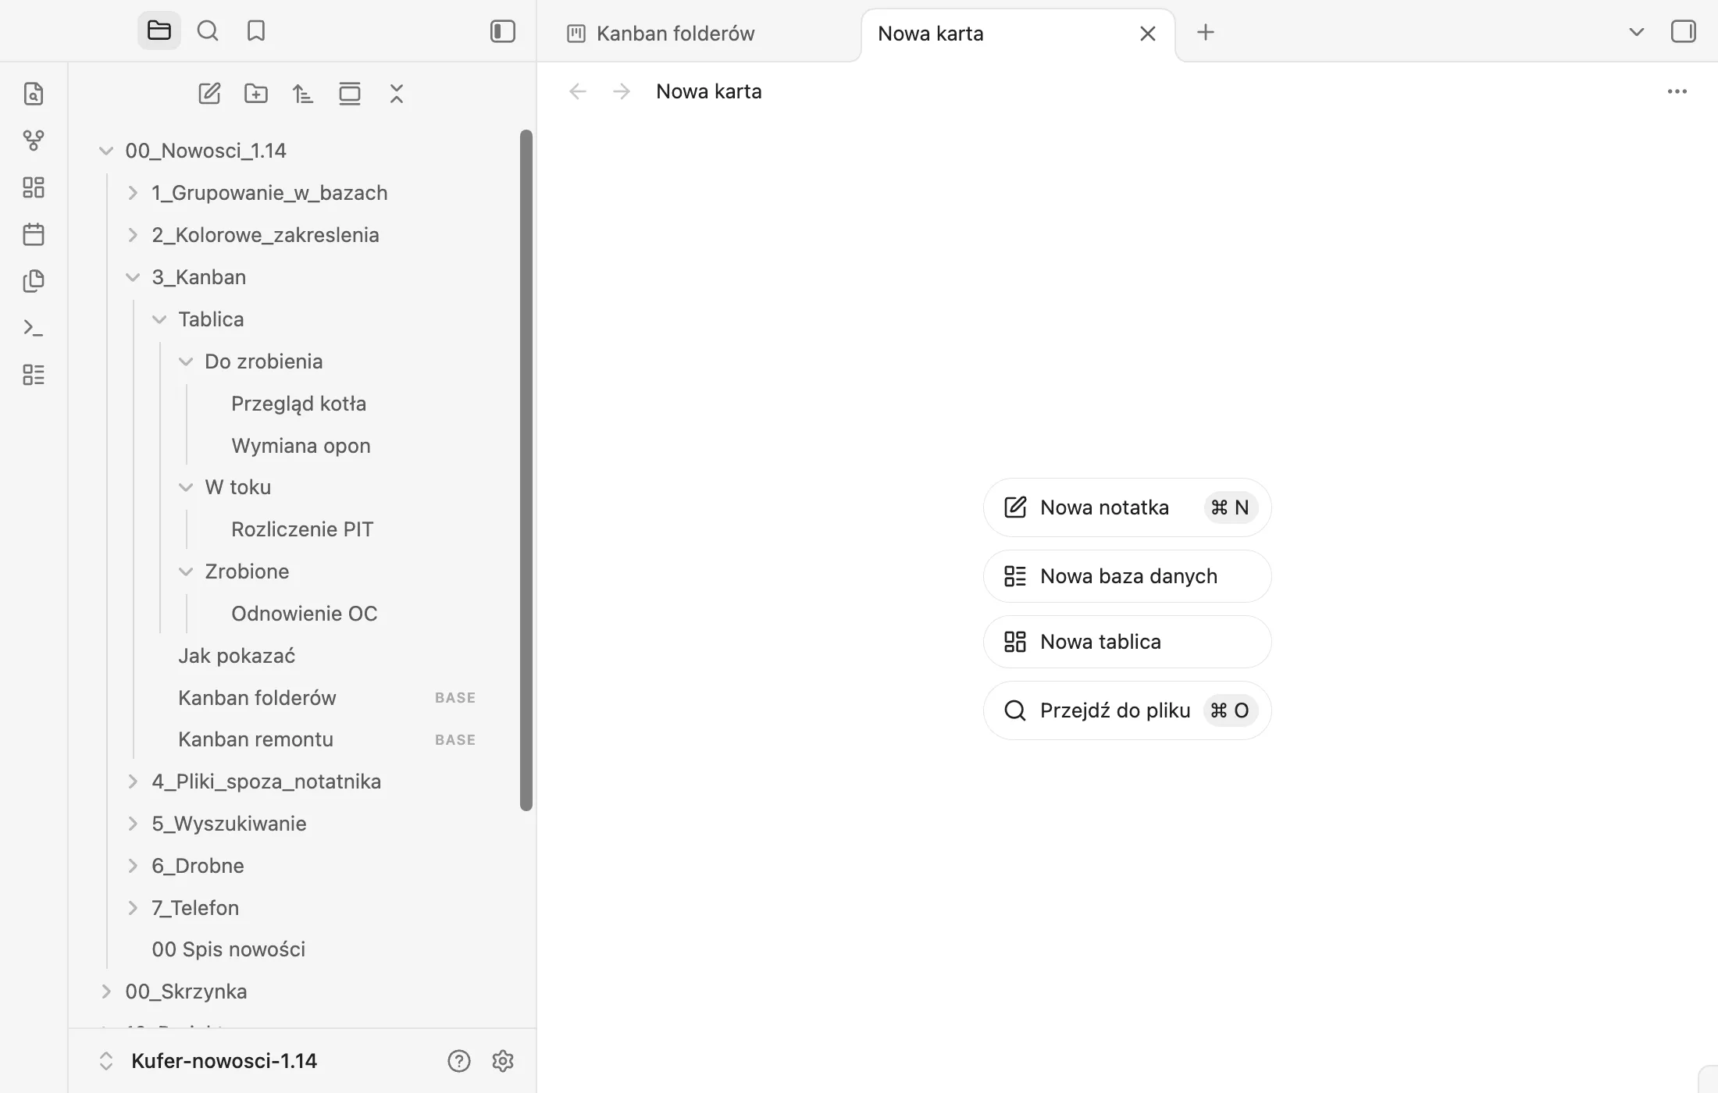This screenshot has width=1718, height=1093.
Task: Click Nowa notatka button
Action: pyautogui.click(x=1128, y=507)
